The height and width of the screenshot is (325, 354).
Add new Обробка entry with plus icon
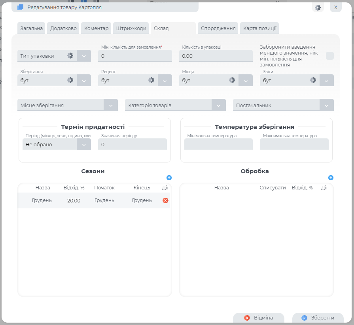(x=331, y=178)
